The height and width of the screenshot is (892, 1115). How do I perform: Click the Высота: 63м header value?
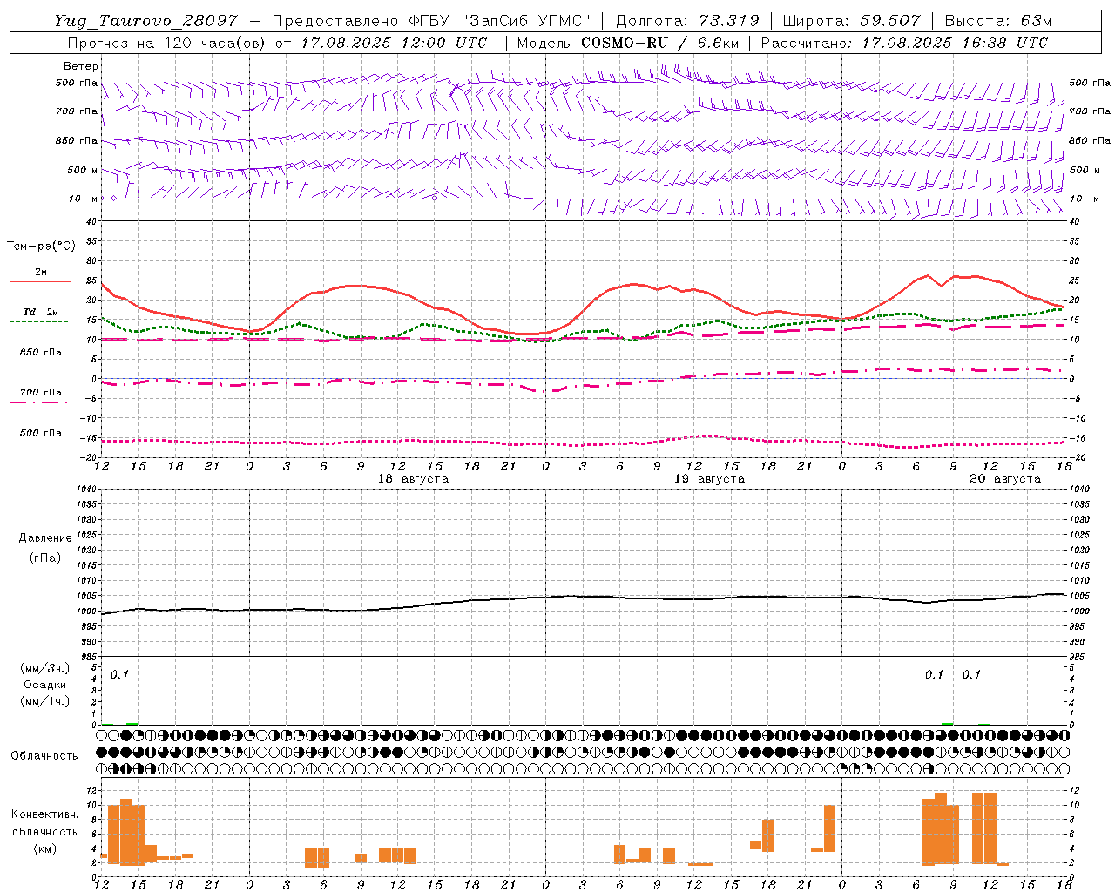click(x=997, y=21)
